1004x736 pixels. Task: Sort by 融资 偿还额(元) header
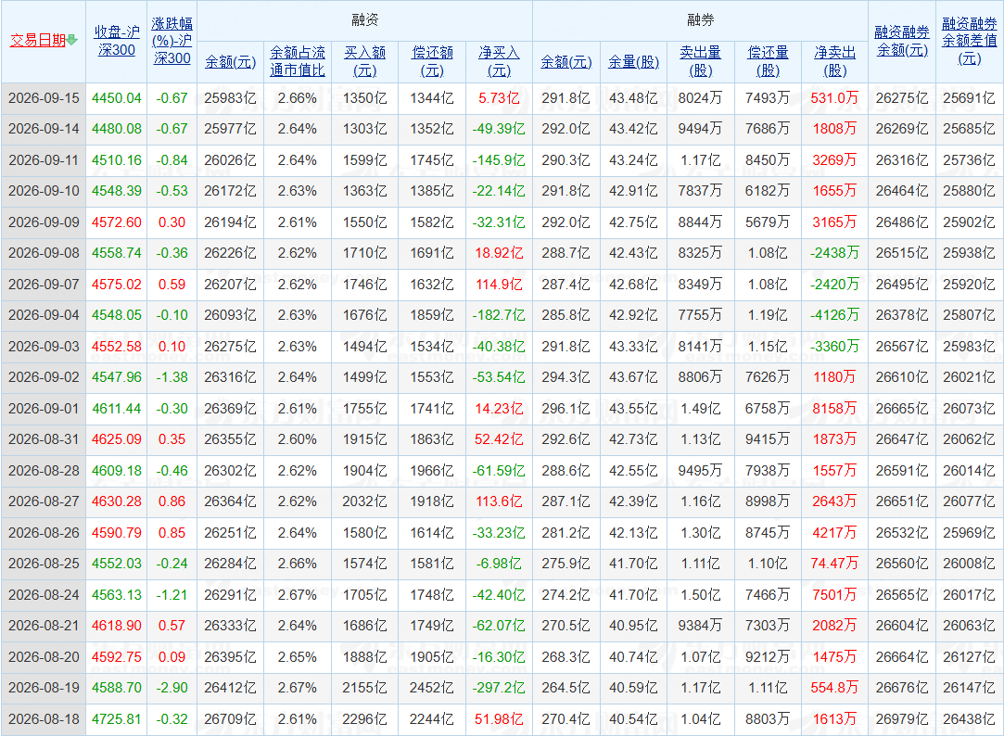point(432,61)
